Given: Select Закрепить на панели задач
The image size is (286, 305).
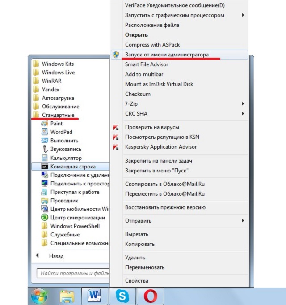Looking at the screenshot, I should (159, 161).
